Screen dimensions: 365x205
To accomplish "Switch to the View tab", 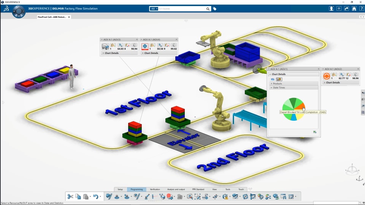I will click(x=214, y=189).
